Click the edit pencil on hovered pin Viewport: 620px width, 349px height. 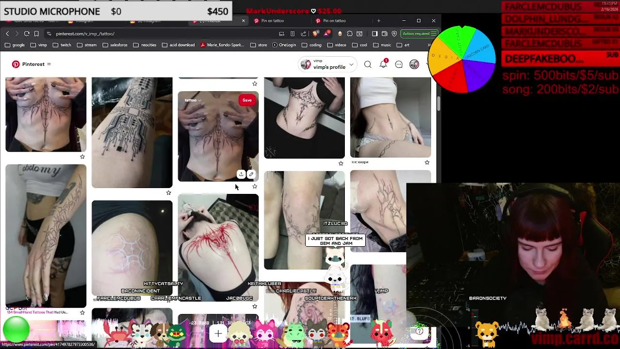(x=251, y=174)
